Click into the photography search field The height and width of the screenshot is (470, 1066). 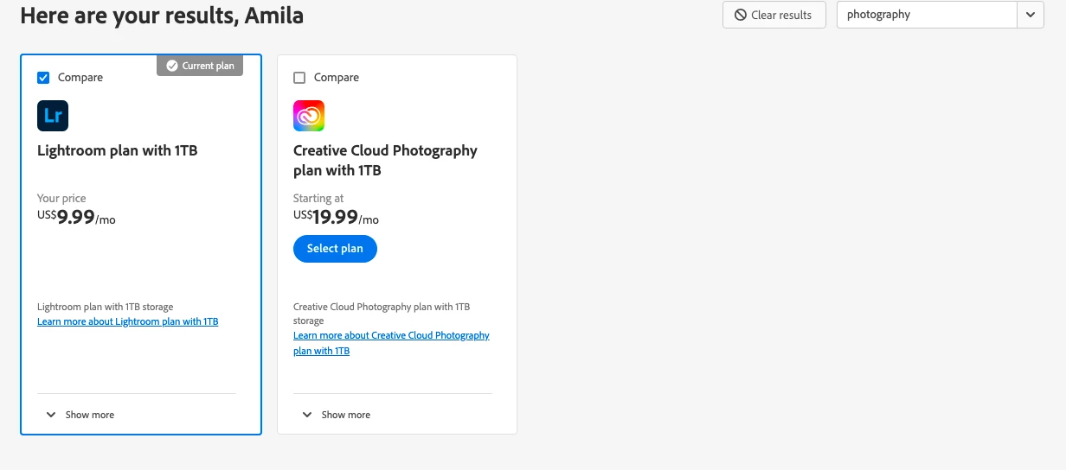926,15
